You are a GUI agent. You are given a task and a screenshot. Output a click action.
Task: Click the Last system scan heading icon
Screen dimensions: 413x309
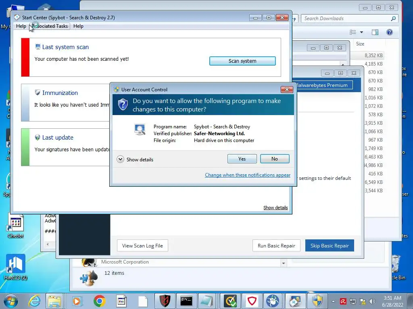[38, 47]
